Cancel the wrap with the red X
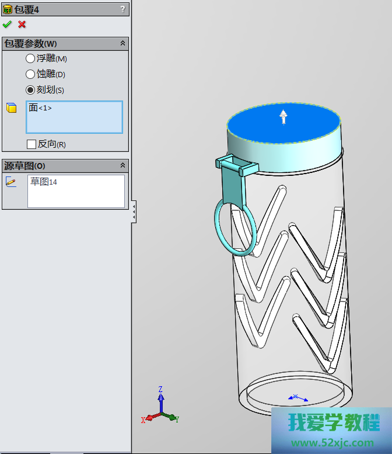This screenshot has width=392, height=454. 22,25
